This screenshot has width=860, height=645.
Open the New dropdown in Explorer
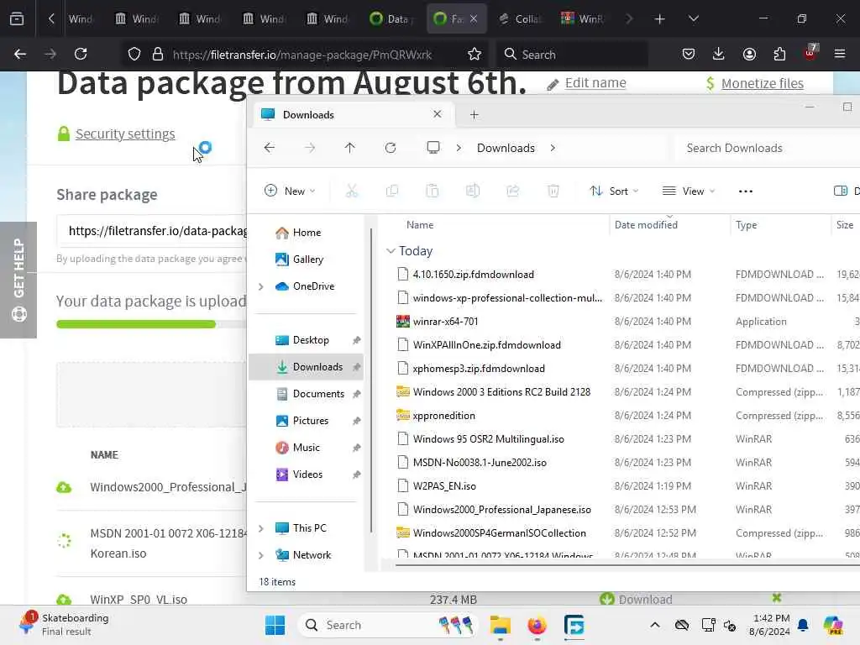point(290,191)
